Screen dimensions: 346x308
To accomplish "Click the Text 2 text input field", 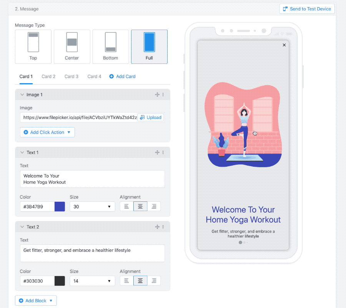I will coord(92,253).
